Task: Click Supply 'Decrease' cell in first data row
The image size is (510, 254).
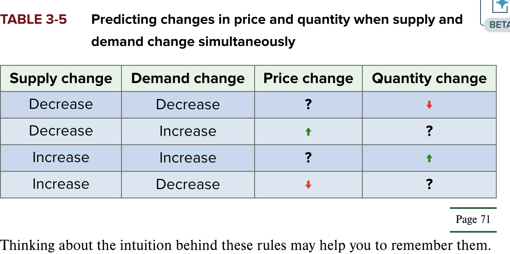Action: 61,104
